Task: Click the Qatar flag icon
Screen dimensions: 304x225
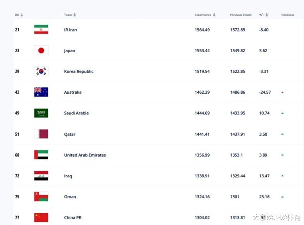Action: point(41,134)
